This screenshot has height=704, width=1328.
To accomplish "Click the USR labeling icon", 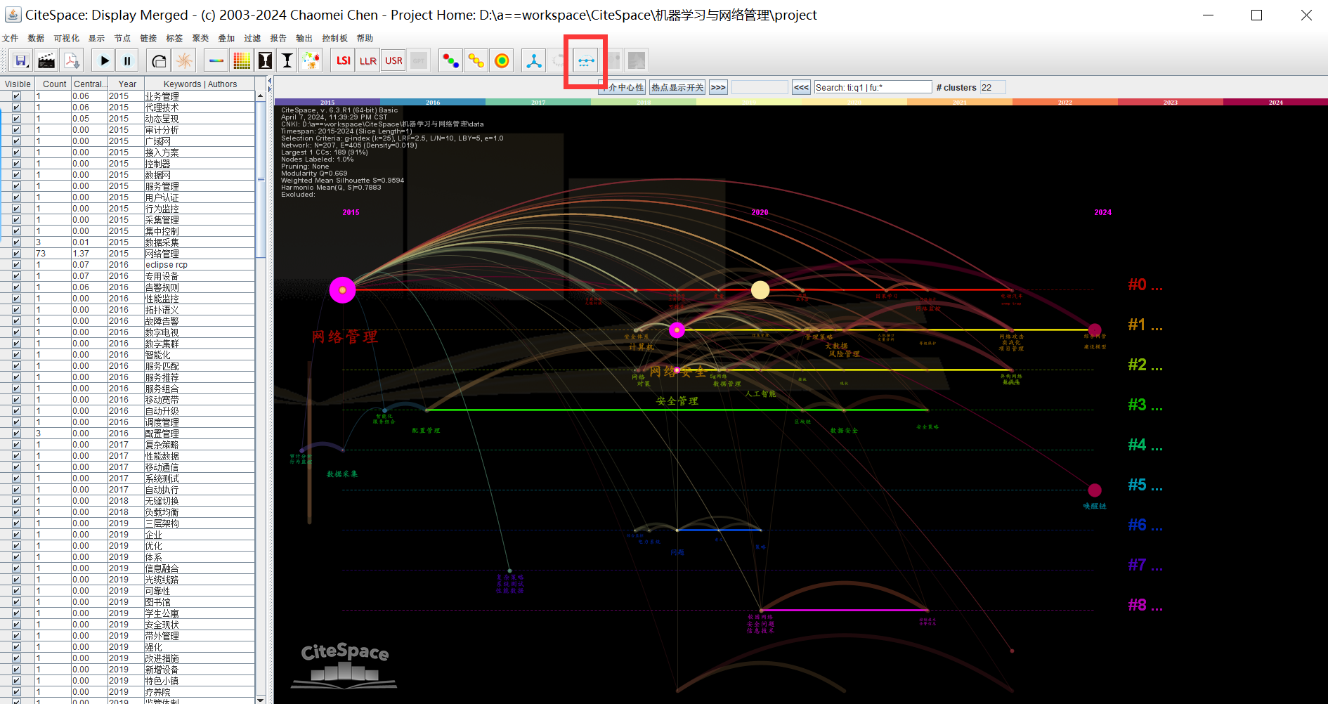I will pos(393,60).
